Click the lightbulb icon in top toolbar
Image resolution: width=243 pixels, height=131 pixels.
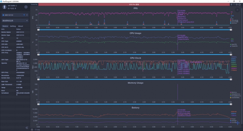click(234, 5)
